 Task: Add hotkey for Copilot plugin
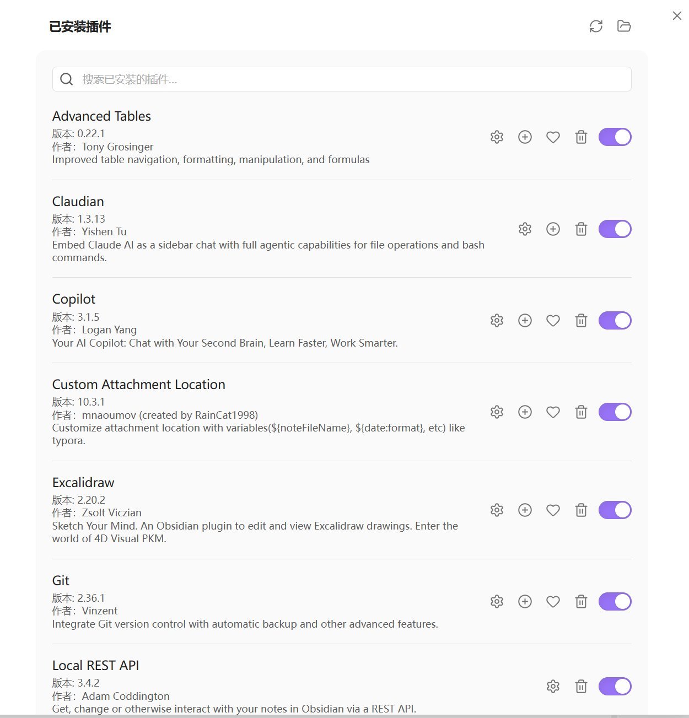(525, 320)
